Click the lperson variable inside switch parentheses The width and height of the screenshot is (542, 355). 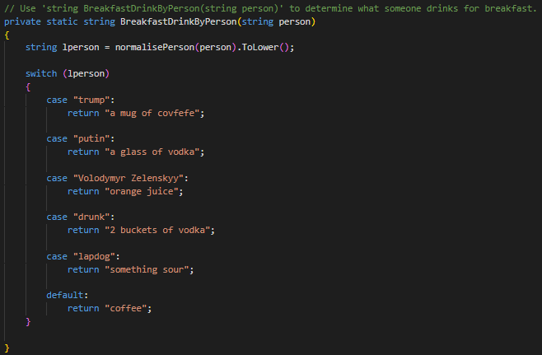click(x=86, y=73)
